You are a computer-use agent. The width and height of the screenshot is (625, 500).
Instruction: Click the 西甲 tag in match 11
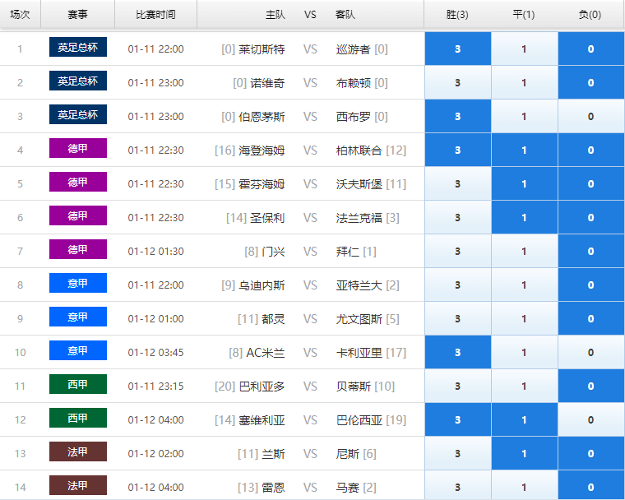[x=78, y=384]
